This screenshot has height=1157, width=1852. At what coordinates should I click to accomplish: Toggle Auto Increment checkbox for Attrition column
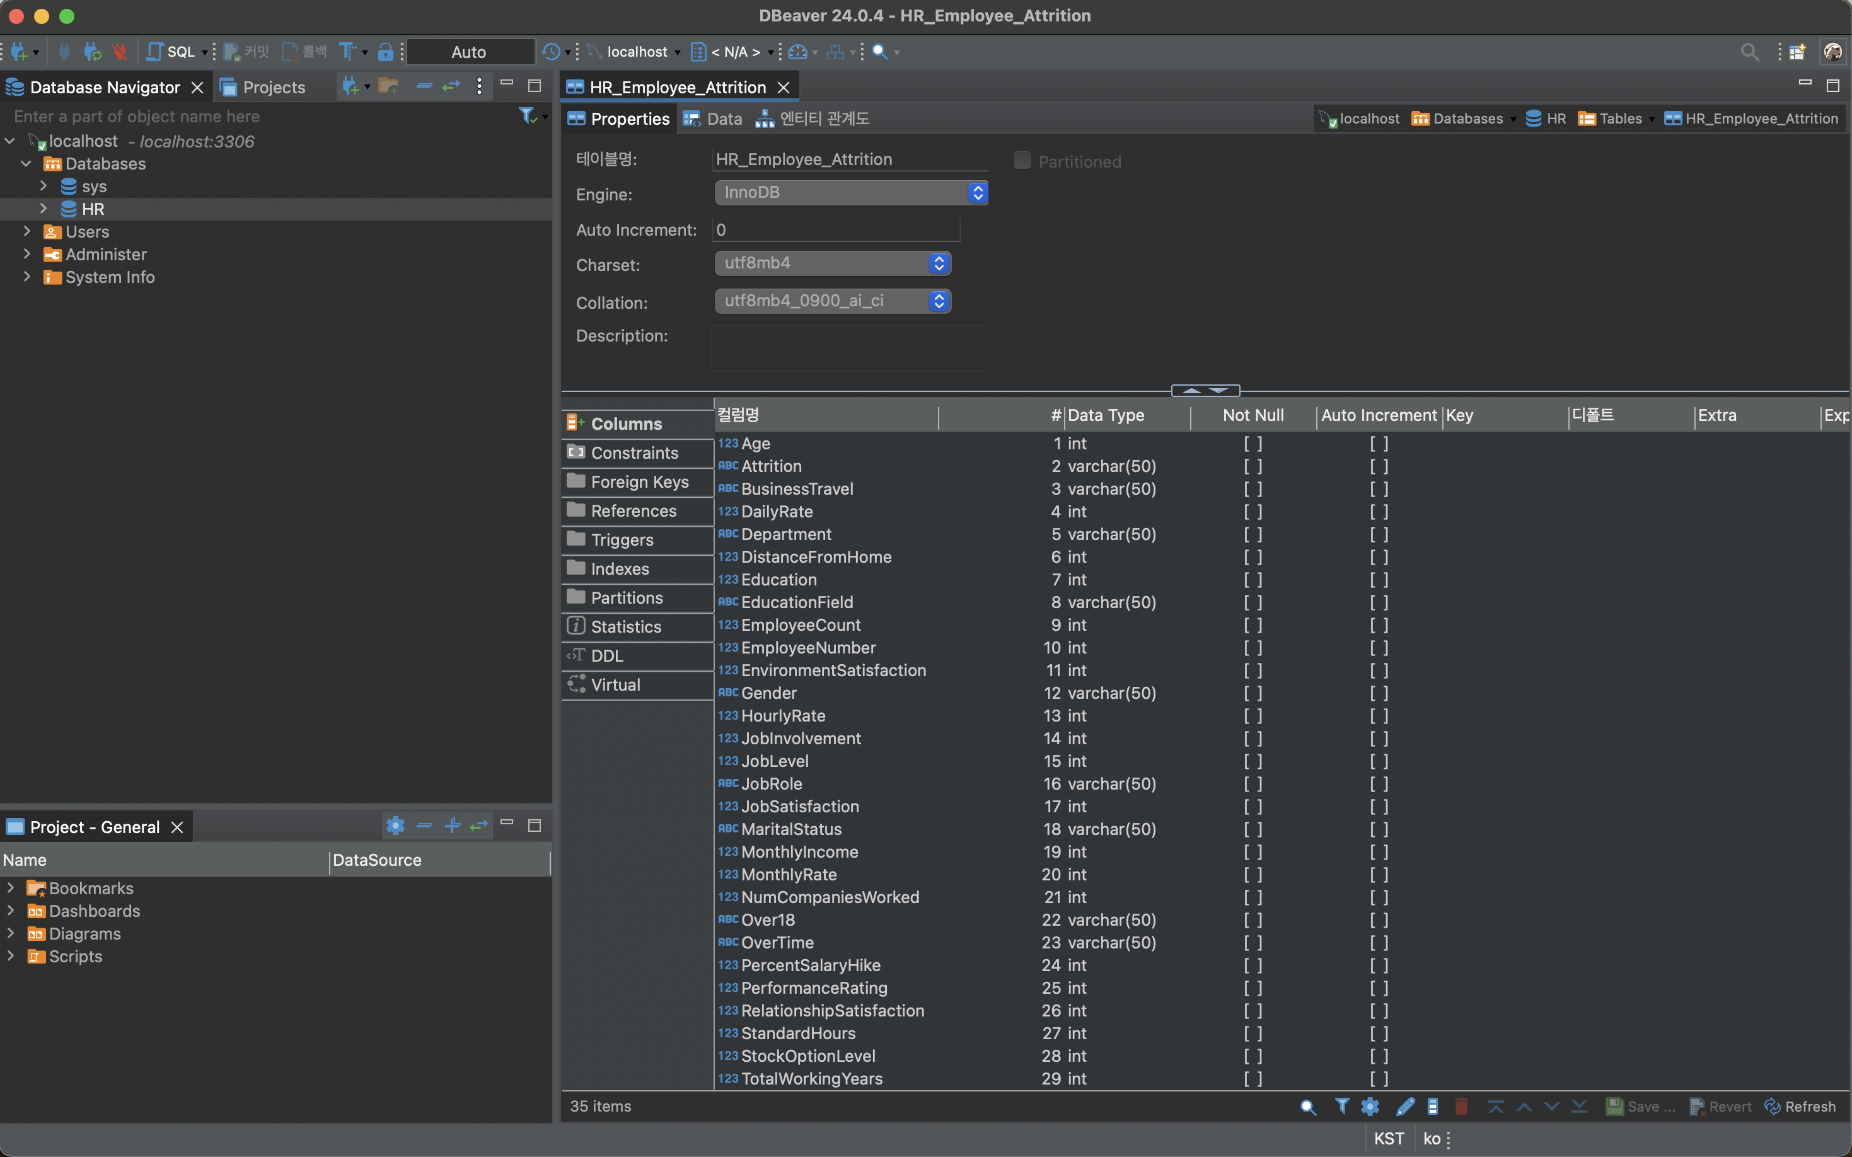tap(1379, 466)
